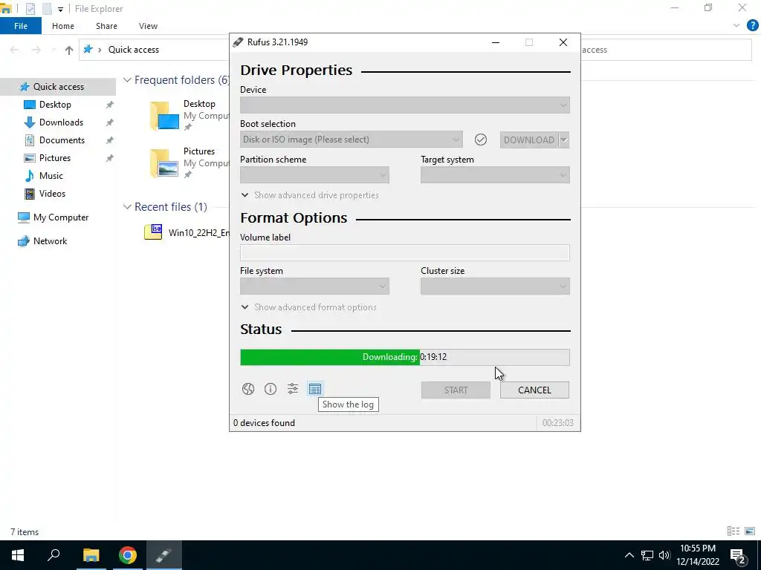Go forward in File Explorer
The width and height of the screenshot is (761, 570).
pyautogui.click(x=36, y=50)
